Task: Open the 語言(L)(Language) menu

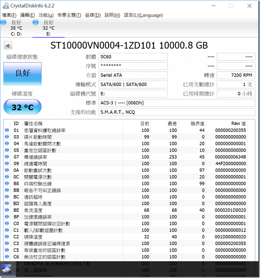Action: click(143, 15)
